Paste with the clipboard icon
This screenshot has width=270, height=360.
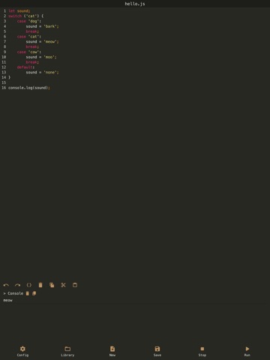(75, 285)
